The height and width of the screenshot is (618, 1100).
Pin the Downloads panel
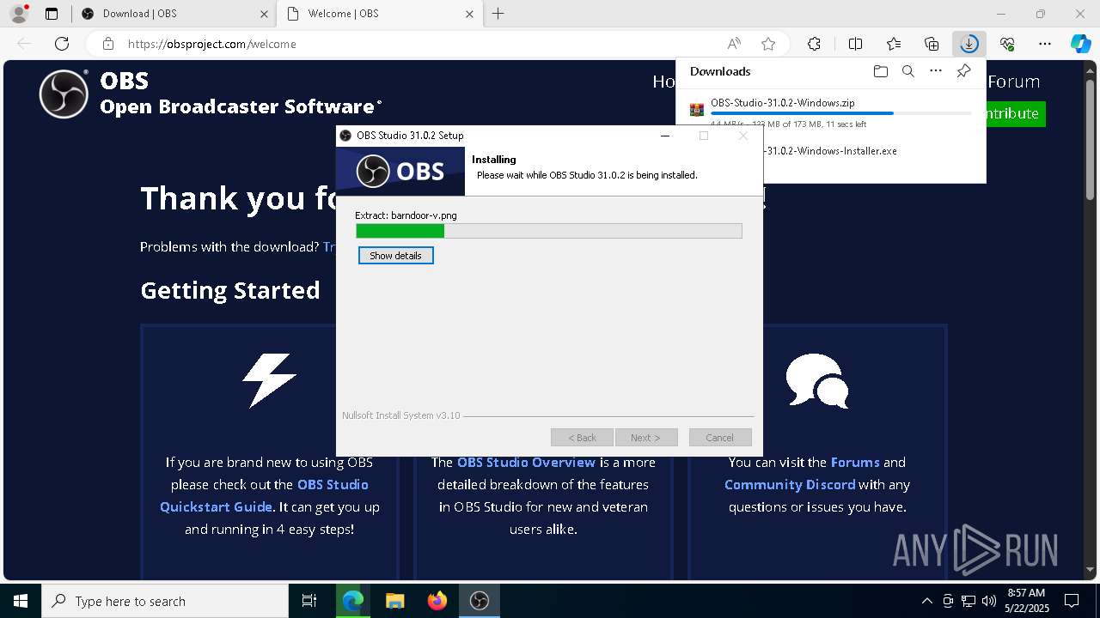tap(963, 71)
